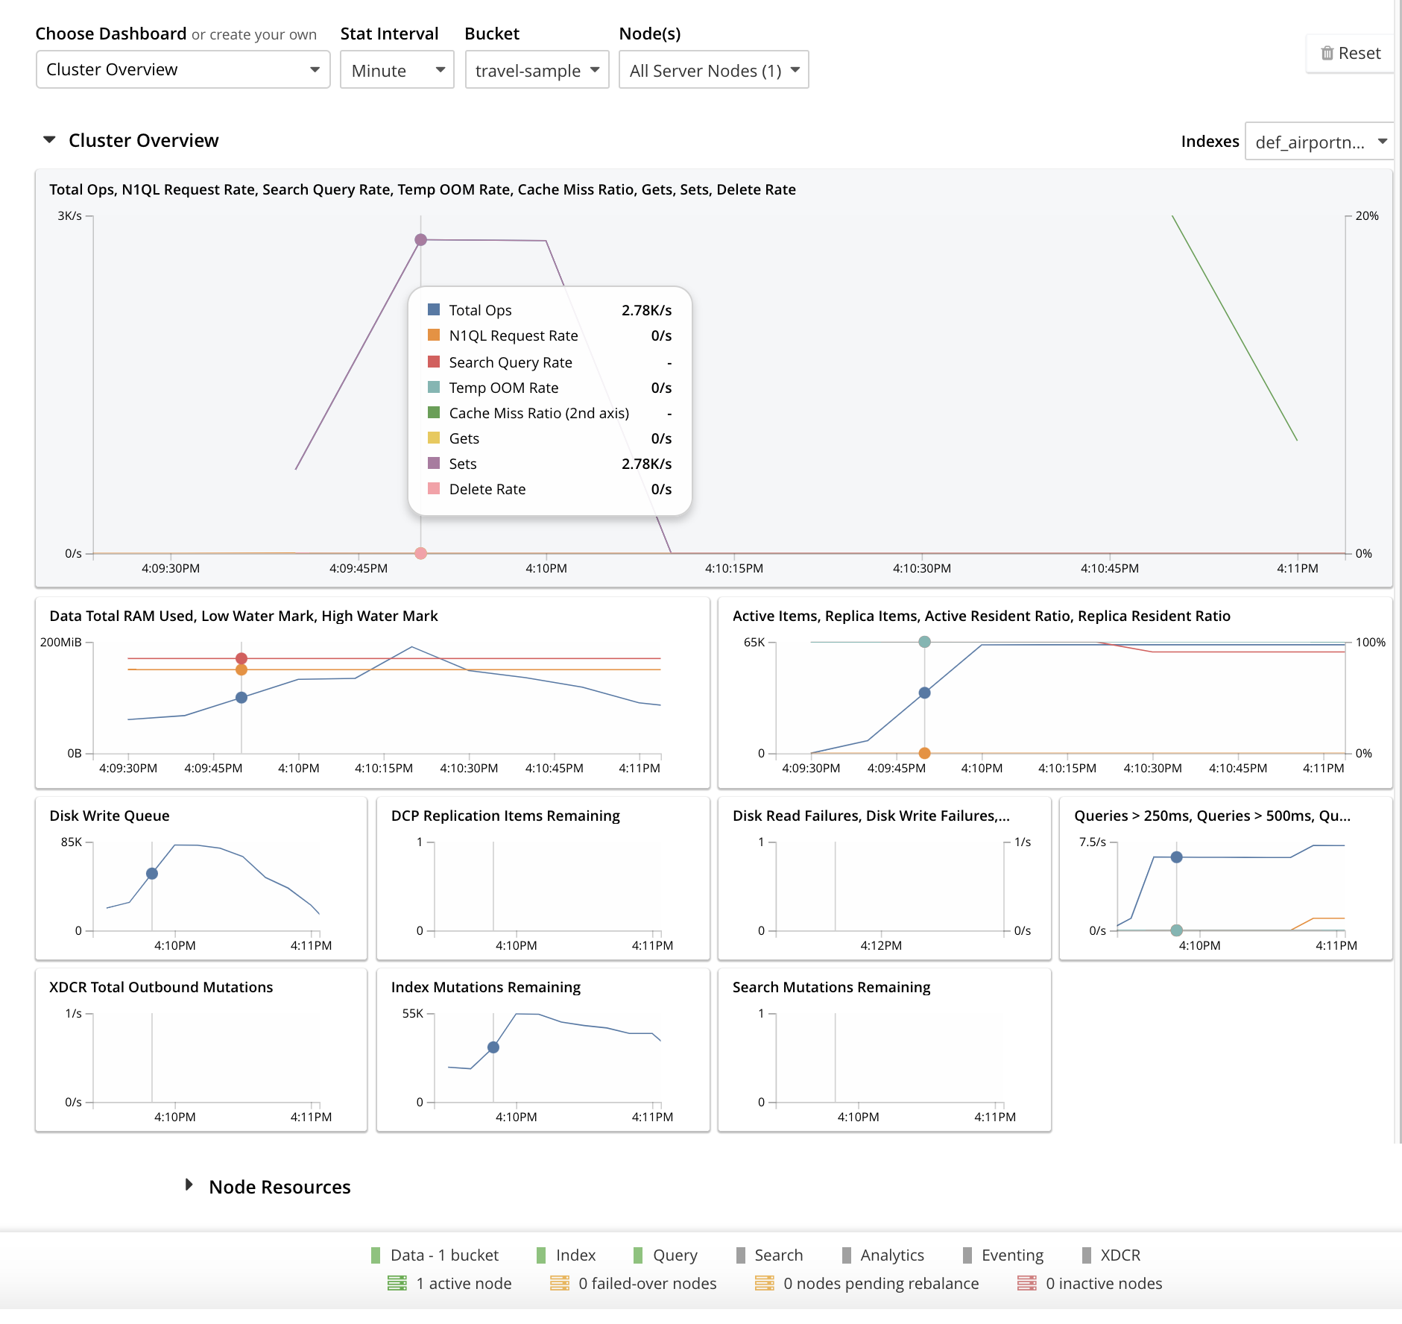
Task: Click the trash icon inside the Reset button
Action: (x=1327, y=52)
